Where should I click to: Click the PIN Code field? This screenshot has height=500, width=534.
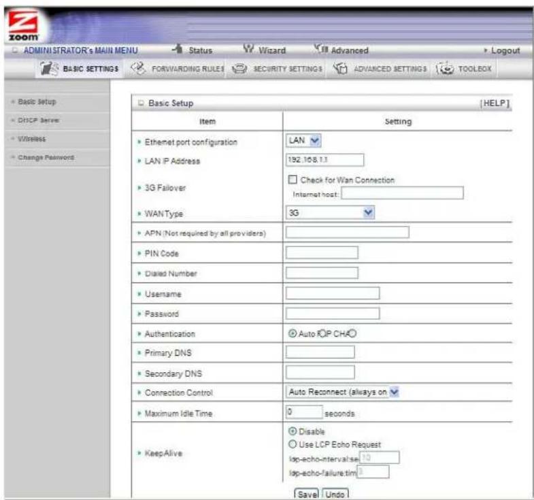click(x=322, y=253)
